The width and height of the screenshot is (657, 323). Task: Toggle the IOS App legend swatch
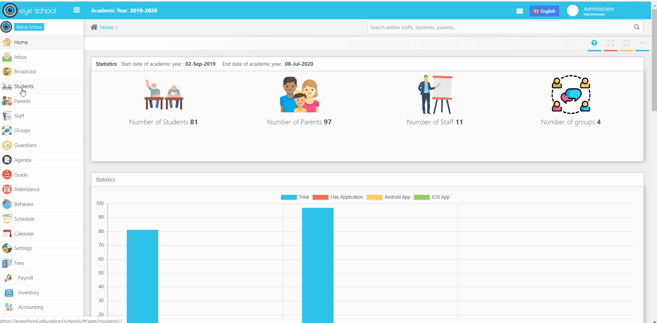click(x=422, y=197)
